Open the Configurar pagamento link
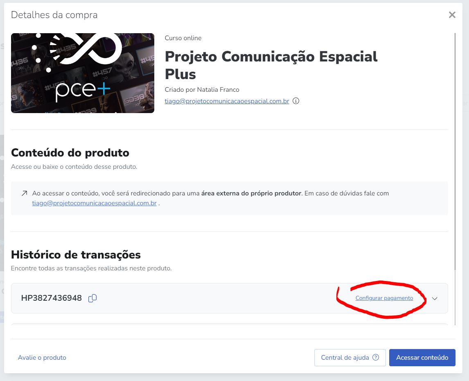This screenshot has height=381, width=469. click(x=384, y=298)
